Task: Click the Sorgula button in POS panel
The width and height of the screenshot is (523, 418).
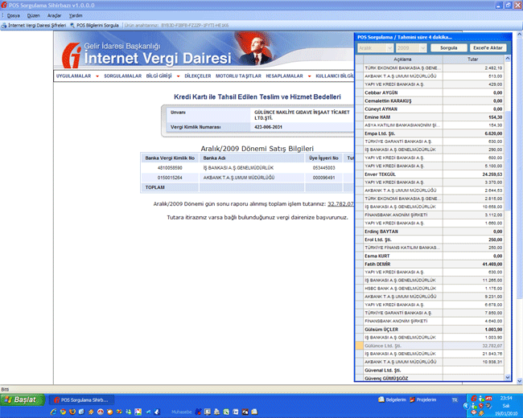Action: 449,47
